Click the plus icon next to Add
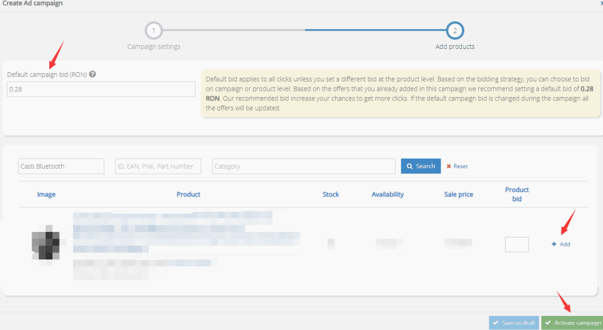This screenshot has width=603, height=330. coord(554,244)
